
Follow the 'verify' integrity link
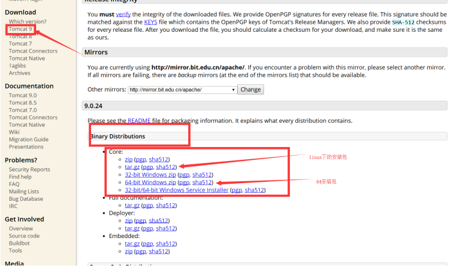[123, 14]
